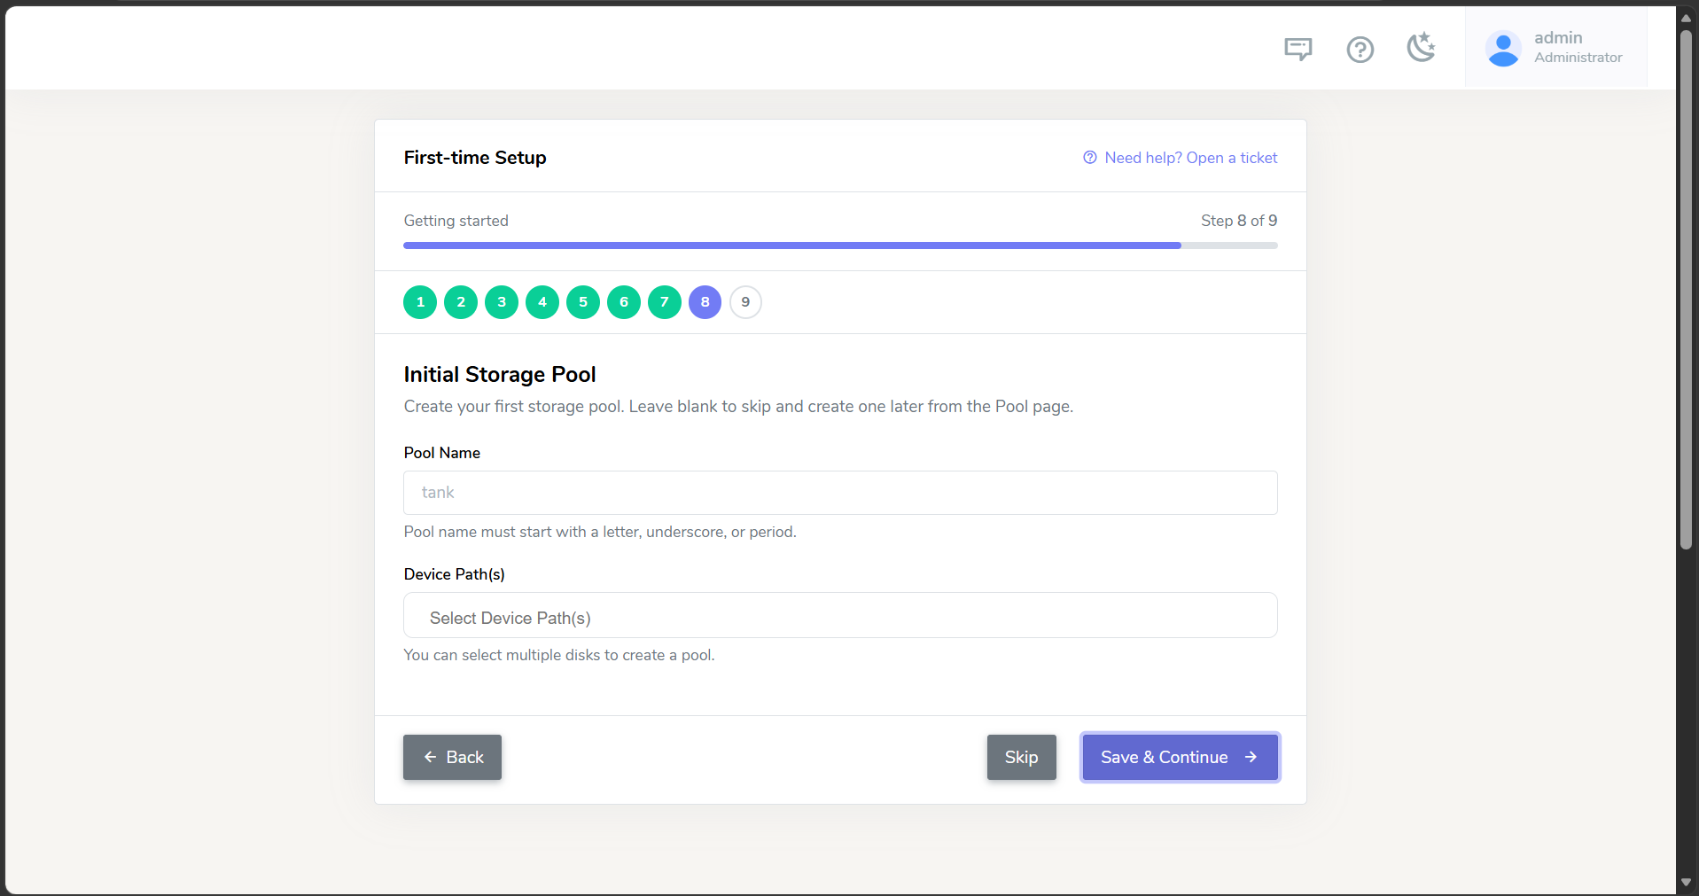
Task: Click current step 8 indicator
Action: coord(705,302)
